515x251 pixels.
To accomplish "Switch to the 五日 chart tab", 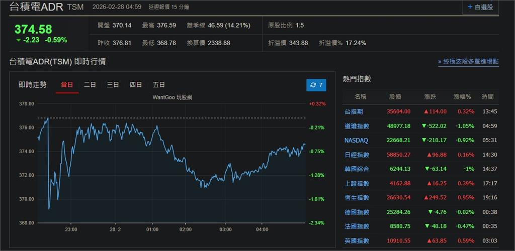I will 159,85.
